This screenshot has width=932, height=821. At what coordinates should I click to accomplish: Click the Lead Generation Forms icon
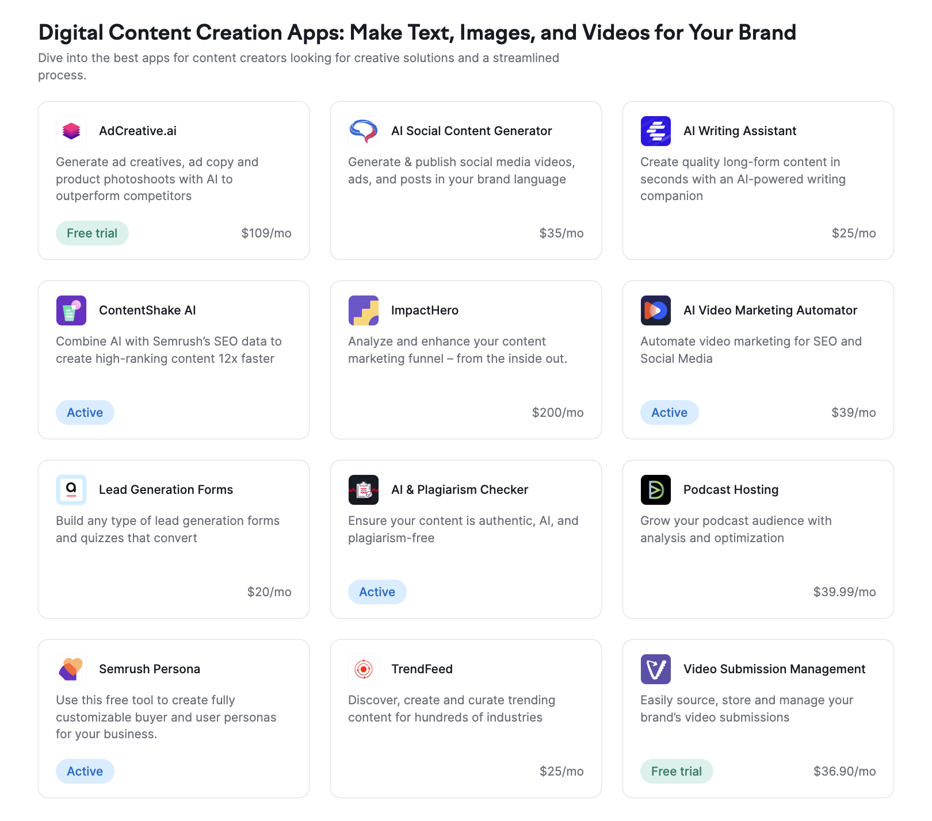tap(71, 490)
